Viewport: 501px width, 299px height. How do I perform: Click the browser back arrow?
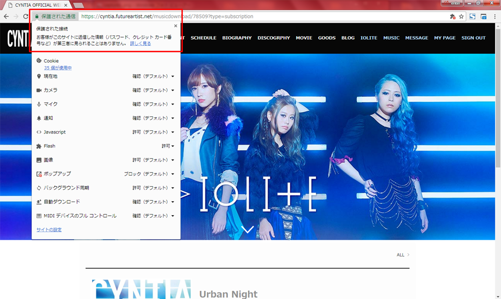click(6, 17)
